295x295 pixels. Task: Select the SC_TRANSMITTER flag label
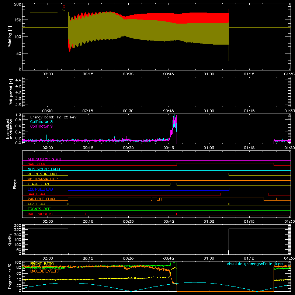click(x=43, y=179)
